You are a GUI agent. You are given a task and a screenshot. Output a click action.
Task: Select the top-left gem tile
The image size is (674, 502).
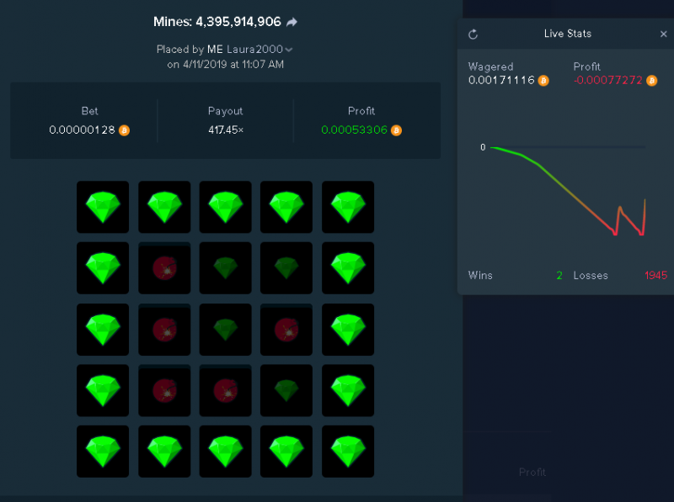(x=103, y=207)
